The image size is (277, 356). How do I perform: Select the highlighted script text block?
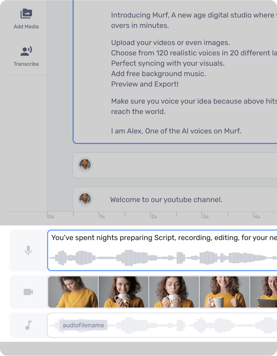click(175, 72)
